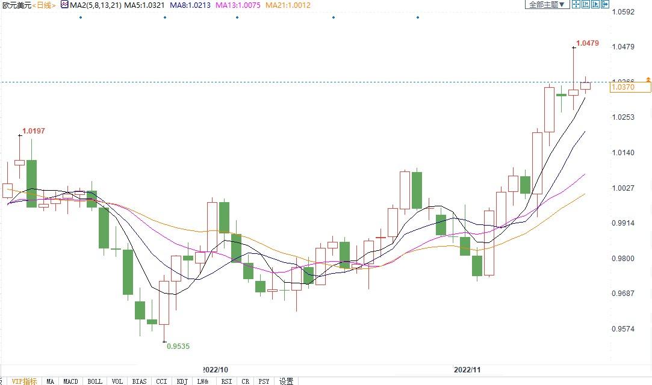Select the CCI indicator tab
Image resolution: width=652 pixels, height=385 pixels.
pyautogui.click(x=161, y=381)
